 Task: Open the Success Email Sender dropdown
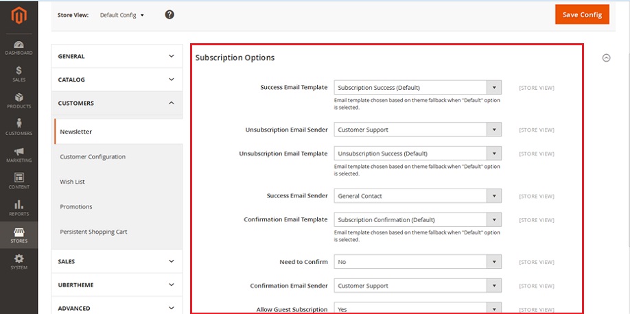pos(417,196)
